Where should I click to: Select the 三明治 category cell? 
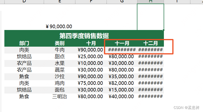coord(59,97)
